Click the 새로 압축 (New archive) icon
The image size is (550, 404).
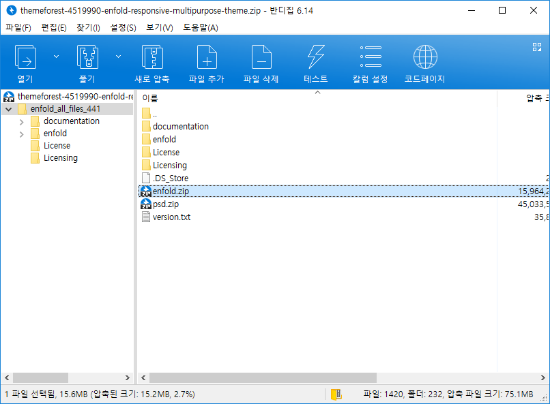tap(152, 58)
